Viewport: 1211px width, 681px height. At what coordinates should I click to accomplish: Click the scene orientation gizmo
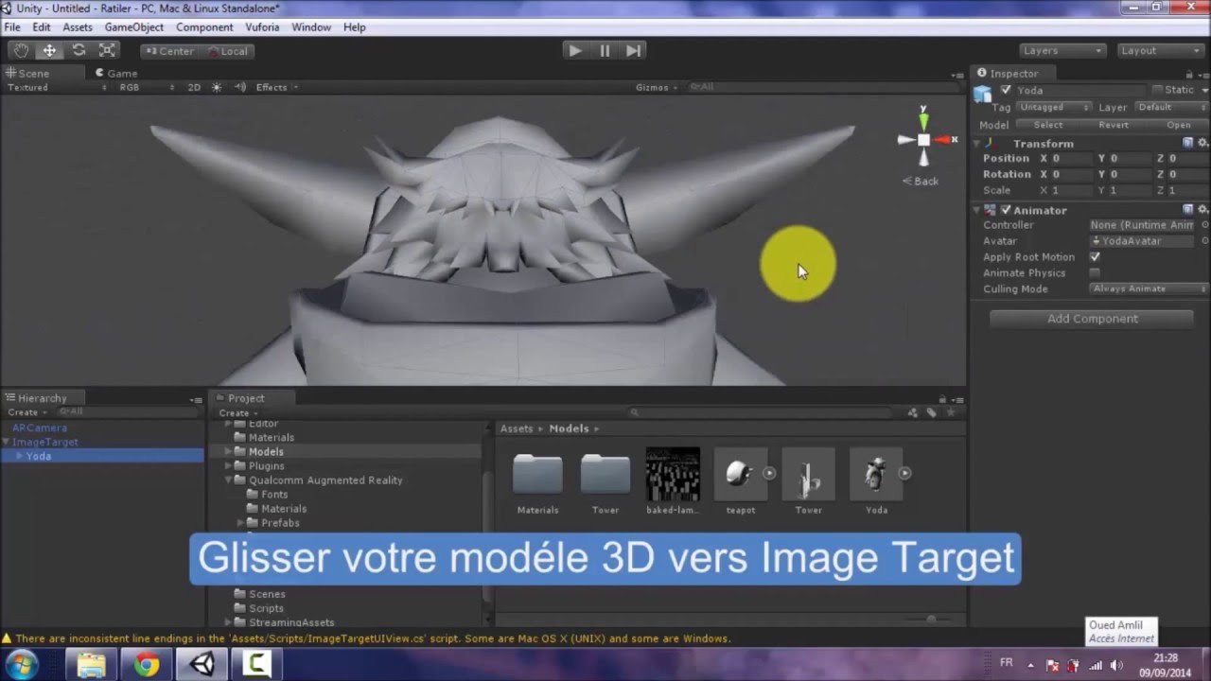click(923, 140)
